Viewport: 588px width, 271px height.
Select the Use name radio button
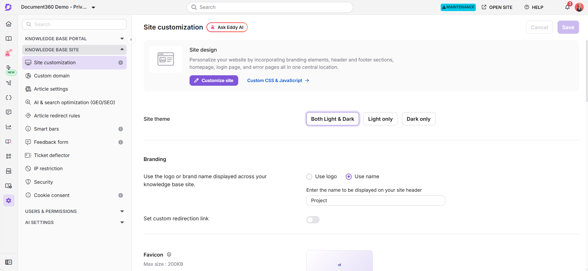[x=349, y=177]
